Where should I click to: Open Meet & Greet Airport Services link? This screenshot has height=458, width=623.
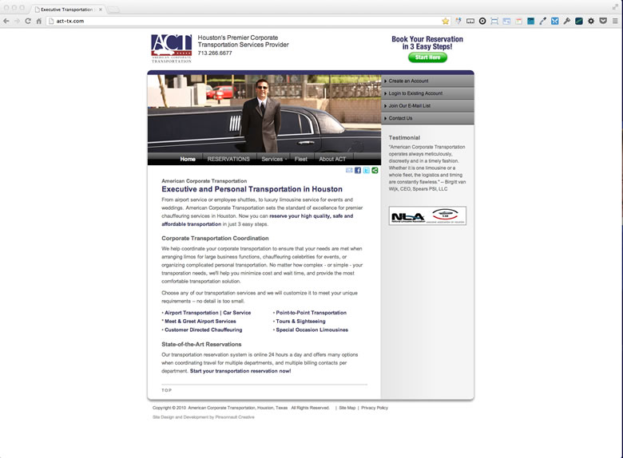(x=200, y=321)
